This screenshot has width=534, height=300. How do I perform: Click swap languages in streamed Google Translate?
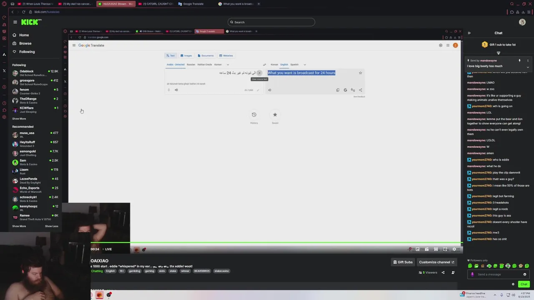coord(264,65)
